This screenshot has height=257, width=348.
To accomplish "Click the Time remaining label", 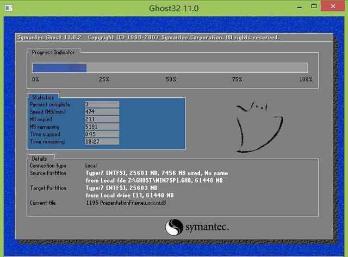I will click(47, 142).
